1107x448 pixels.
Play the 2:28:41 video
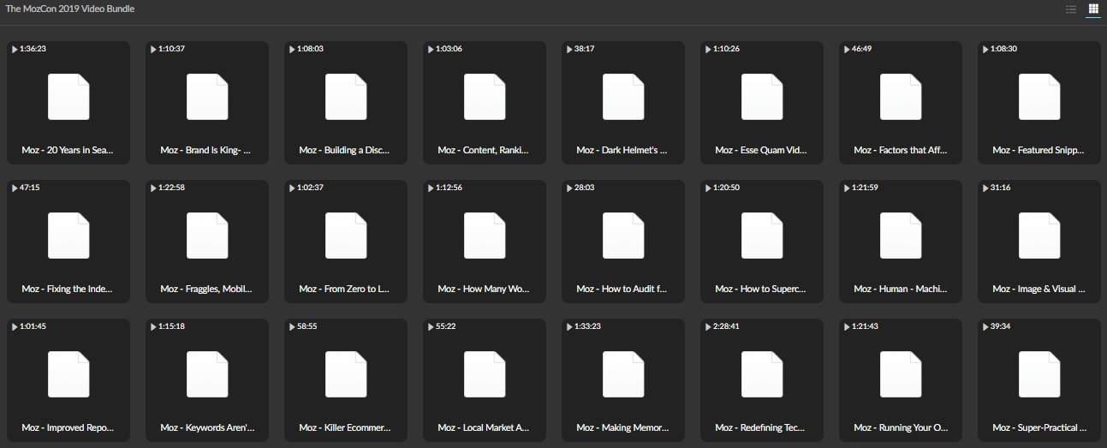[x=708, y=326]
